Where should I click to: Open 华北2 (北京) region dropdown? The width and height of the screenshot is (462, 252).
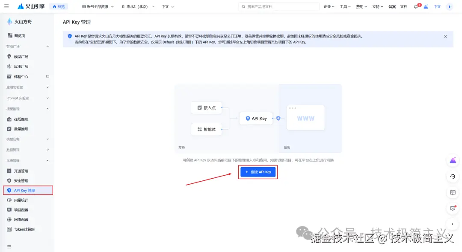(x=138, y=6)
